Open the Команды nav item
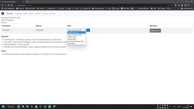The height and width of the screenshot is (109, 194). (18, 13)
